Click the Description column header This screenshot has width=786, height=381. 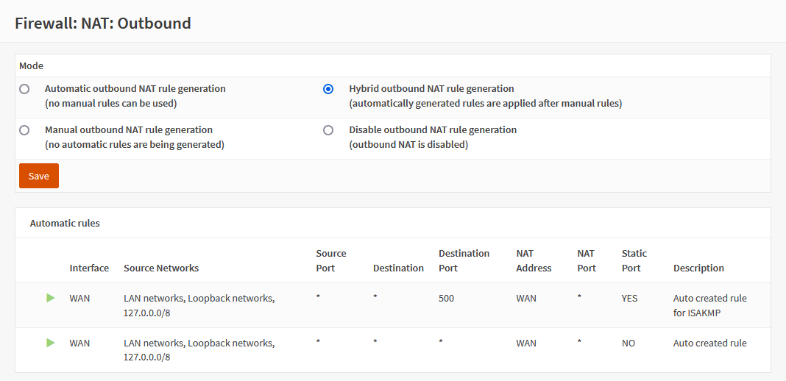click(x=698, y=268)
